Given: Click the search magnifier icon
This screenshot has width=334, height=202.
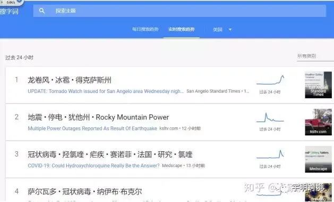Looking at the screenshot, I should pos(42,11).
